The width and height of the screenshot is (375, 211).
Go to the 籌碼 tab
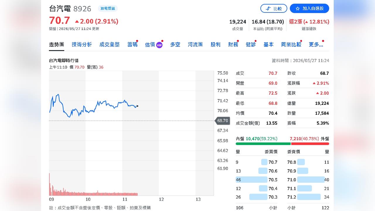(132, 45)
